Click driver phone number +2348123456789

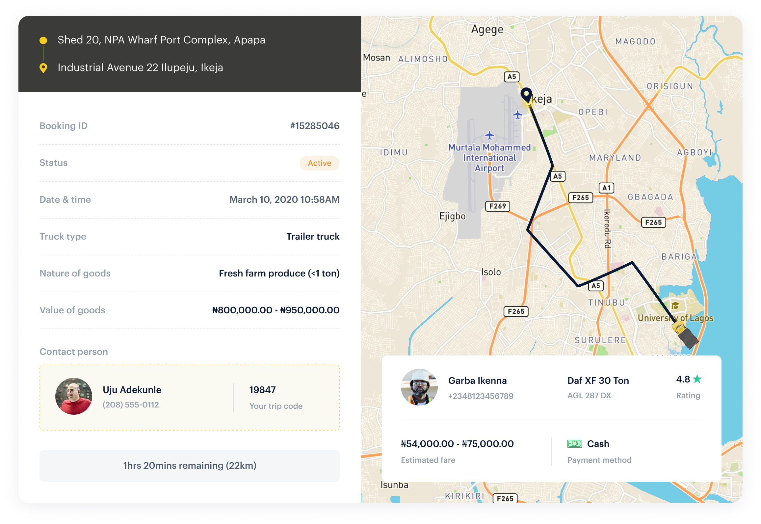tap(481, 396)
